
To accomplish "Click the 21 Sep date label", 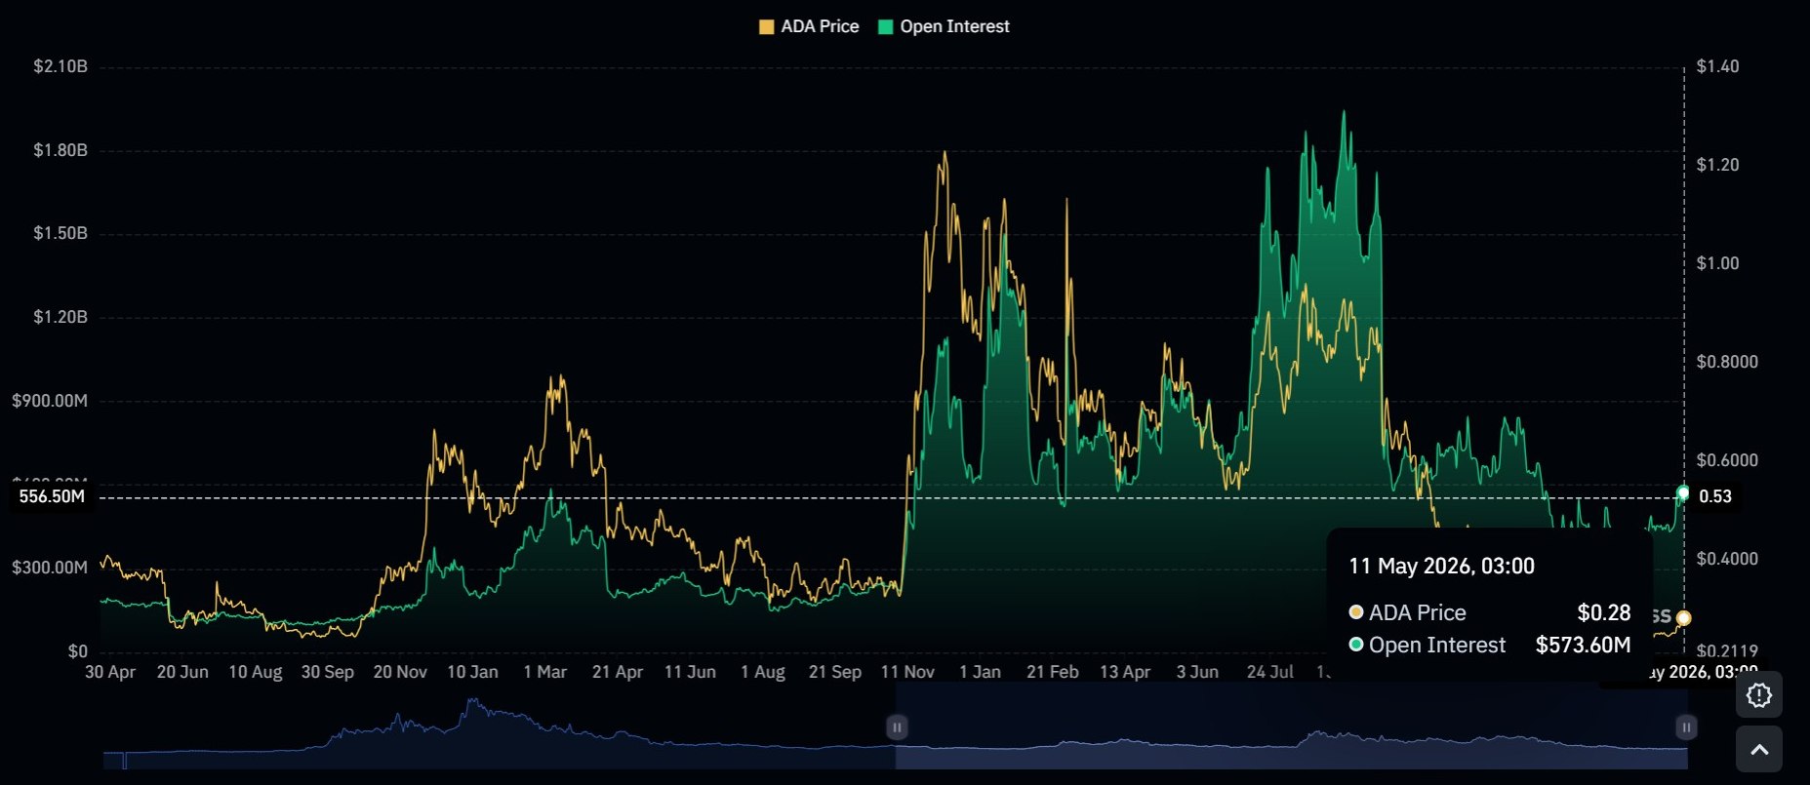I will [x=835, y=672].
